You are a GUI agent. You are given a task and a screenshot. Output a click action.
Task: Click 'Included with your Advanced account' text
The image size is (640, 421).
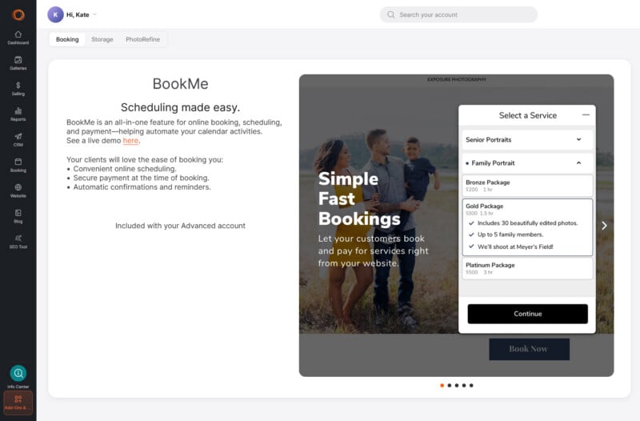(180, 226)
